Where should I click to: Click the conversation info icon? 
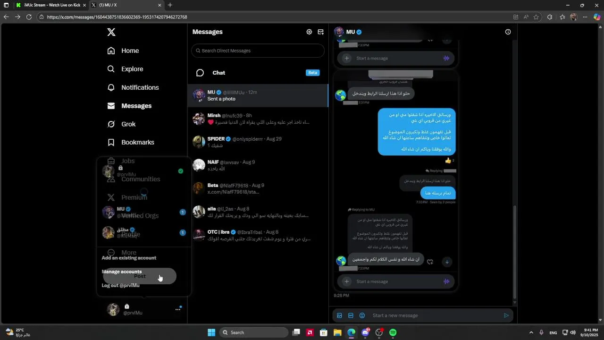[x=508, y=32]
